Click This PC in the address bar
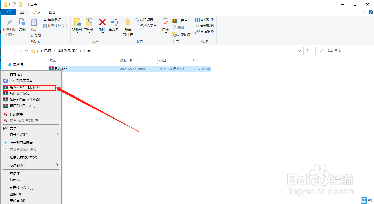 [46, 51]
